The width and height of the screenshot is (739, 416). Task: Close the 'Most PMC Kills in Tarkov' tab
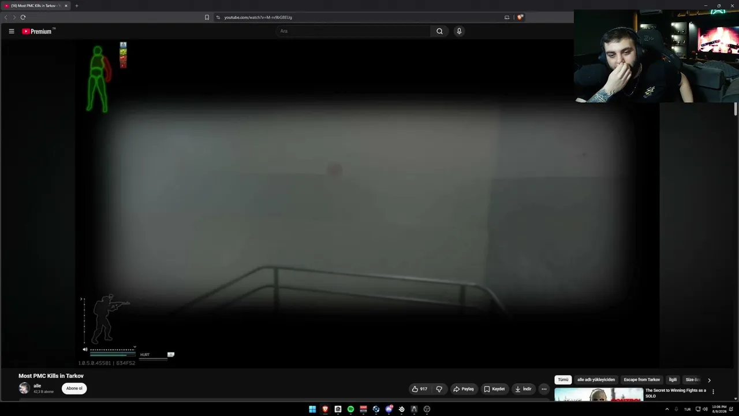pos(66,6)
